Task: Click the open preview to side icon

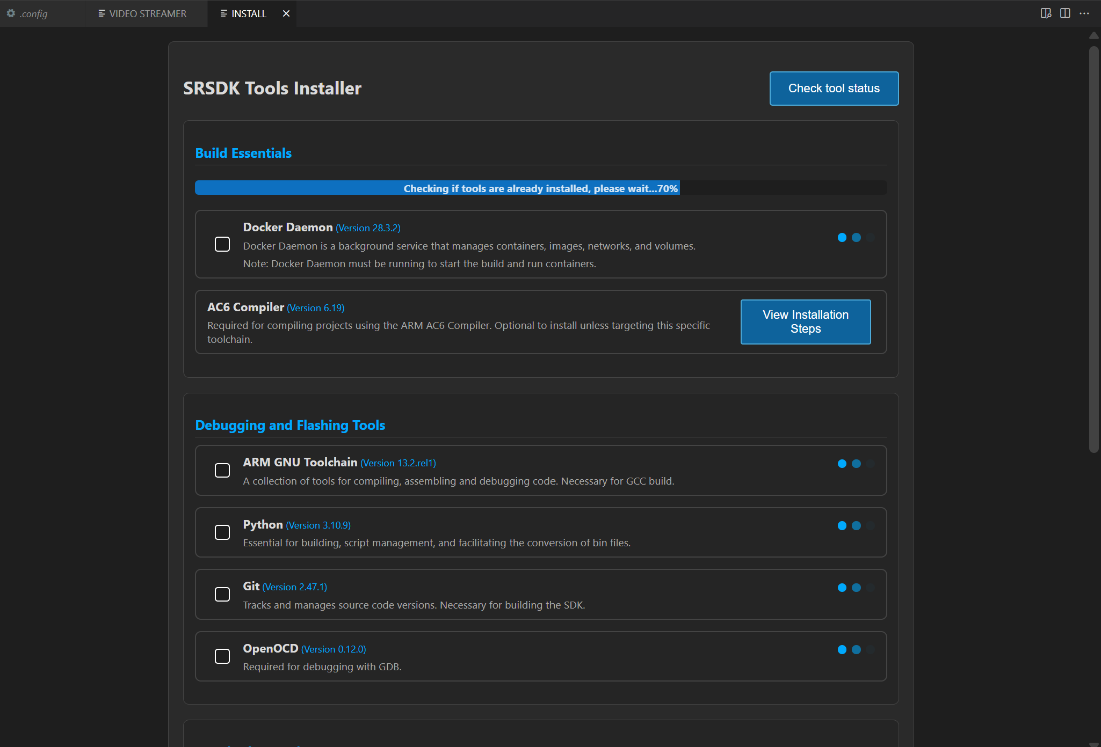Action: click(1045, 13)
